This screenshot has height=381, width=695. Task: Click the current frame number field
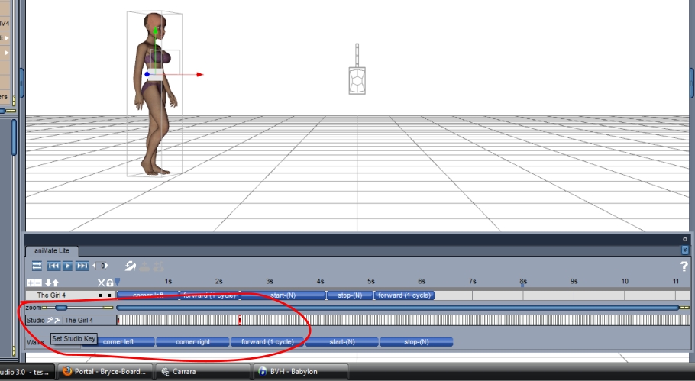[102, 266]
